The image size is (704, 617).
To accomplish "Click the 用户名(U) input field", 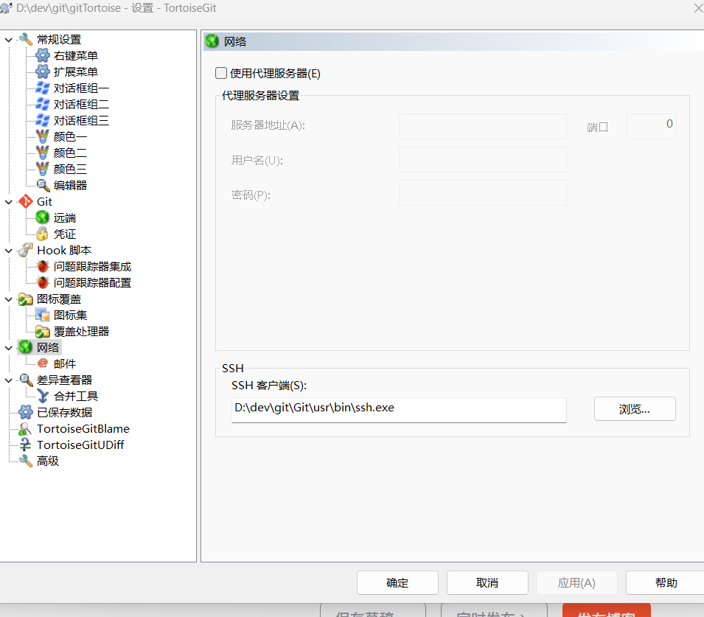I will pos(483,159).
